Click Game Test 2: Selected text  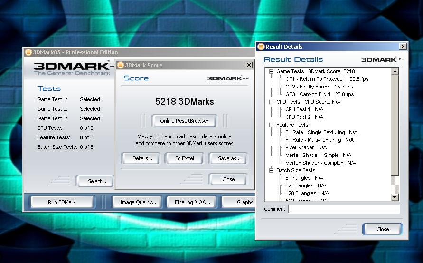(68, 109)
